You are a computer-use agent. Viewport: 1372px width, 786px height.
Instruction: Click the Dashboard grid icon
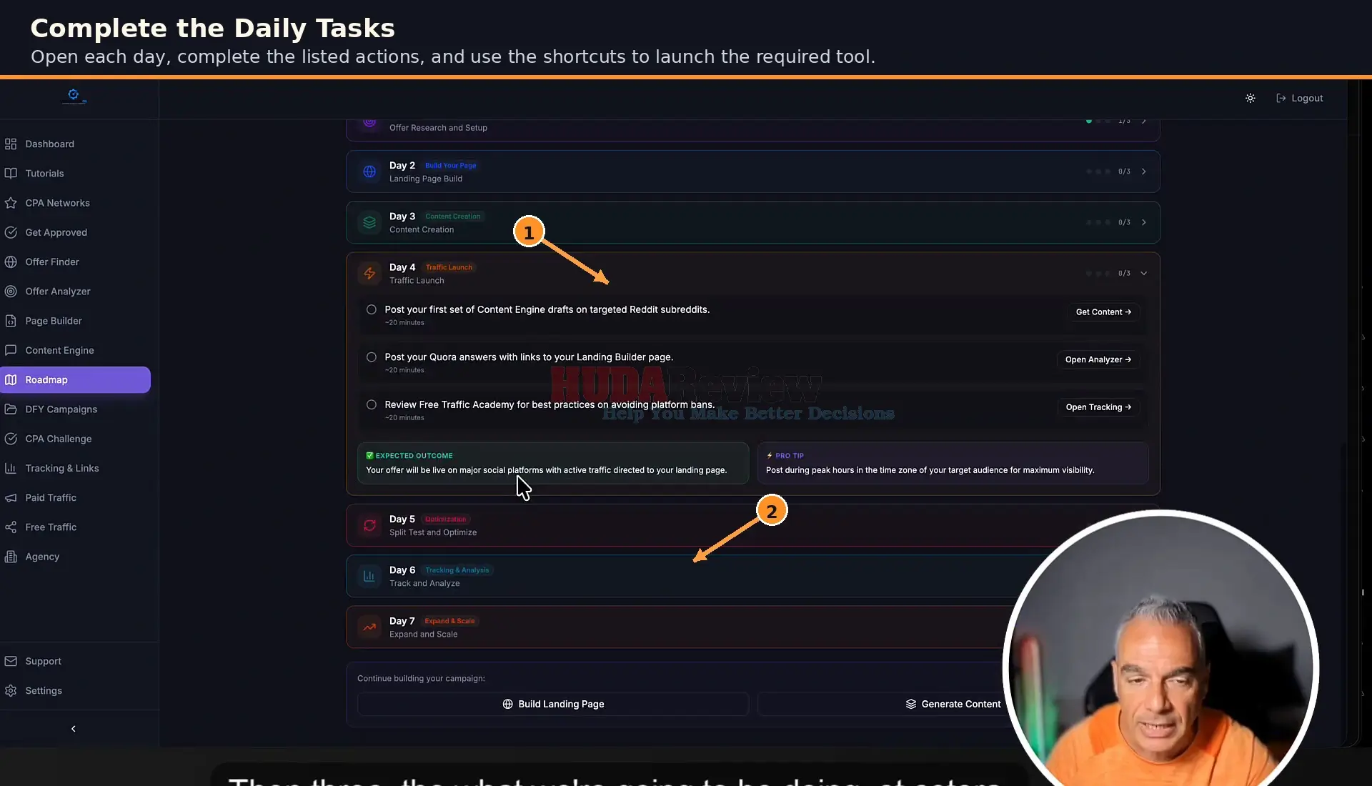11,144
